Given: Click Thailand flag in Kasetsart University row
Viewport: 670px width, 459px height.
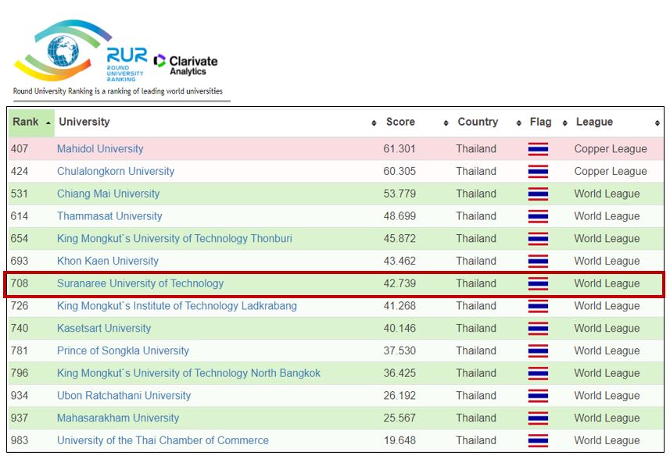Looking at the screenshot, I should point(538,329).
